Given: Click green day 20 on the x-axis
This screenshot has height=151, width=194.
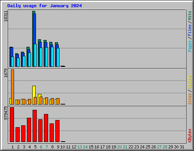Looking at the screenshot, I should pyautogui.click(x=119, y=147).
